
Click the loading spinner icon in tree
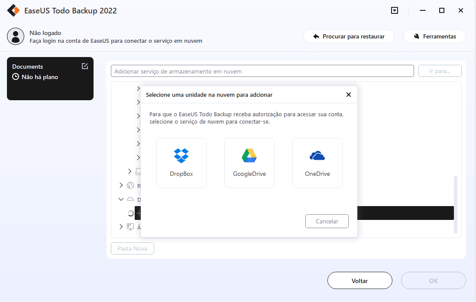pos(130,213)
